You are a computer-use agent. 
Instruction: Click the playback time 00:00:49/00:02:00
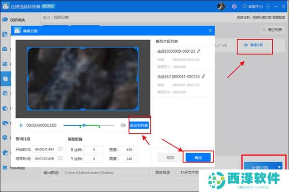click(x=42, y=125)
